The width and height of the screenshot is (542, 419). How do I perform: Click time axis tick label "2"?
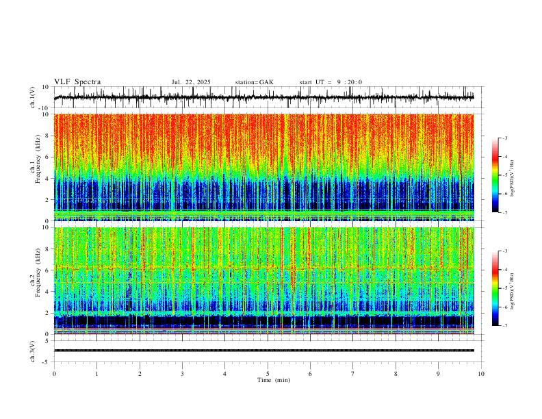tap(140, 374)
